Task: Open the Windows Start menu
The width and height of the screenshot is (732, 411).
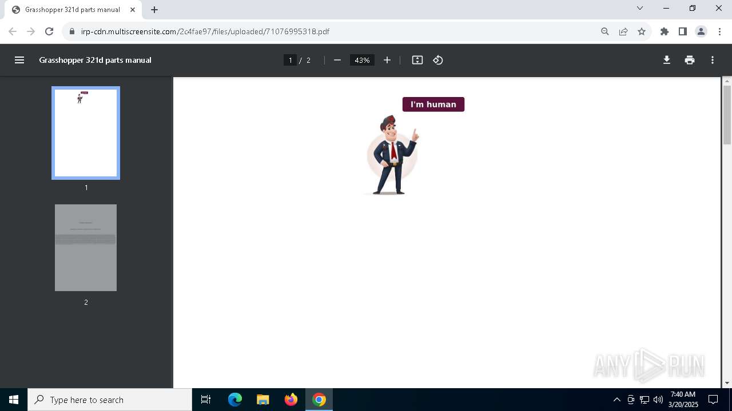Action: pos(14,400)
